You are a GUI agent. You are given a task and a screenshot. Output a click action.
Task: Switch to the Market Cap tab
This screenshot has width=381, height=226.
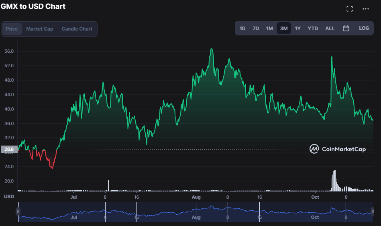point(40,29)
